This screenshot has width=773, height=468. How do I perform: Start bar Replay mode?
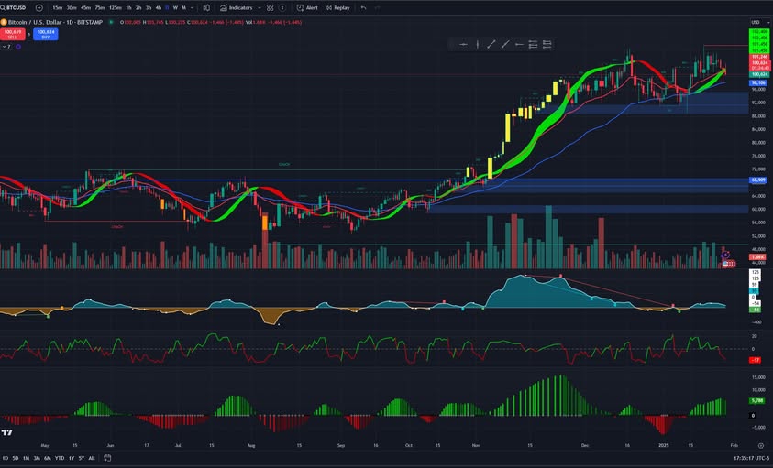337,7
